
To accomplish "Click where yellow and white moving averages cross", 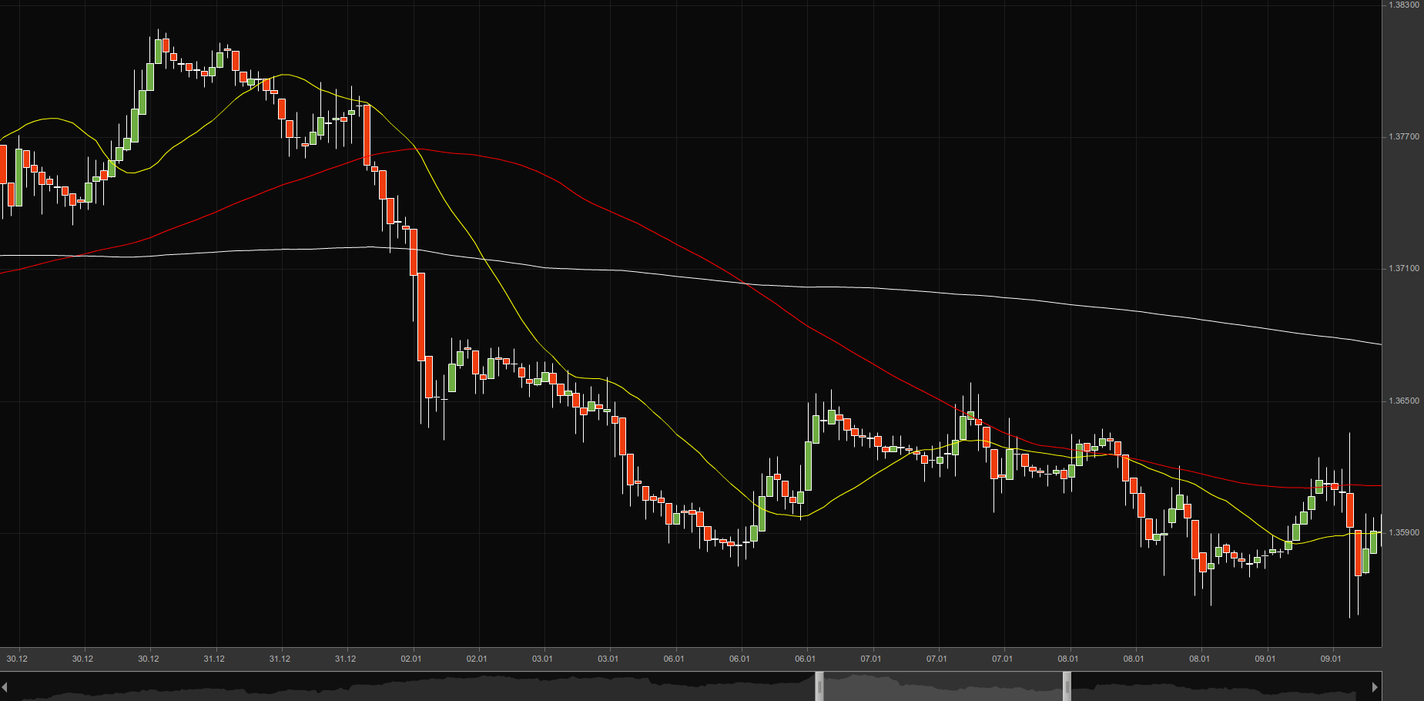I will tap(485, 260).
